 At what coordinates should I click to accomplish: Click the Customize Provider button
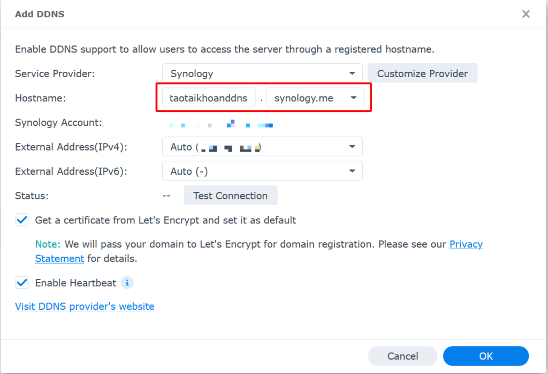(422, 73)
